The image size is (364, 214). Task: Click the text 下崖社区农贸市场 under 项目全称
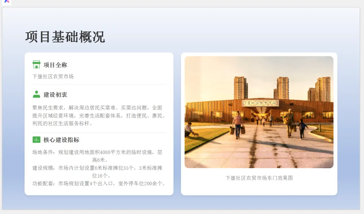(53, 77)
